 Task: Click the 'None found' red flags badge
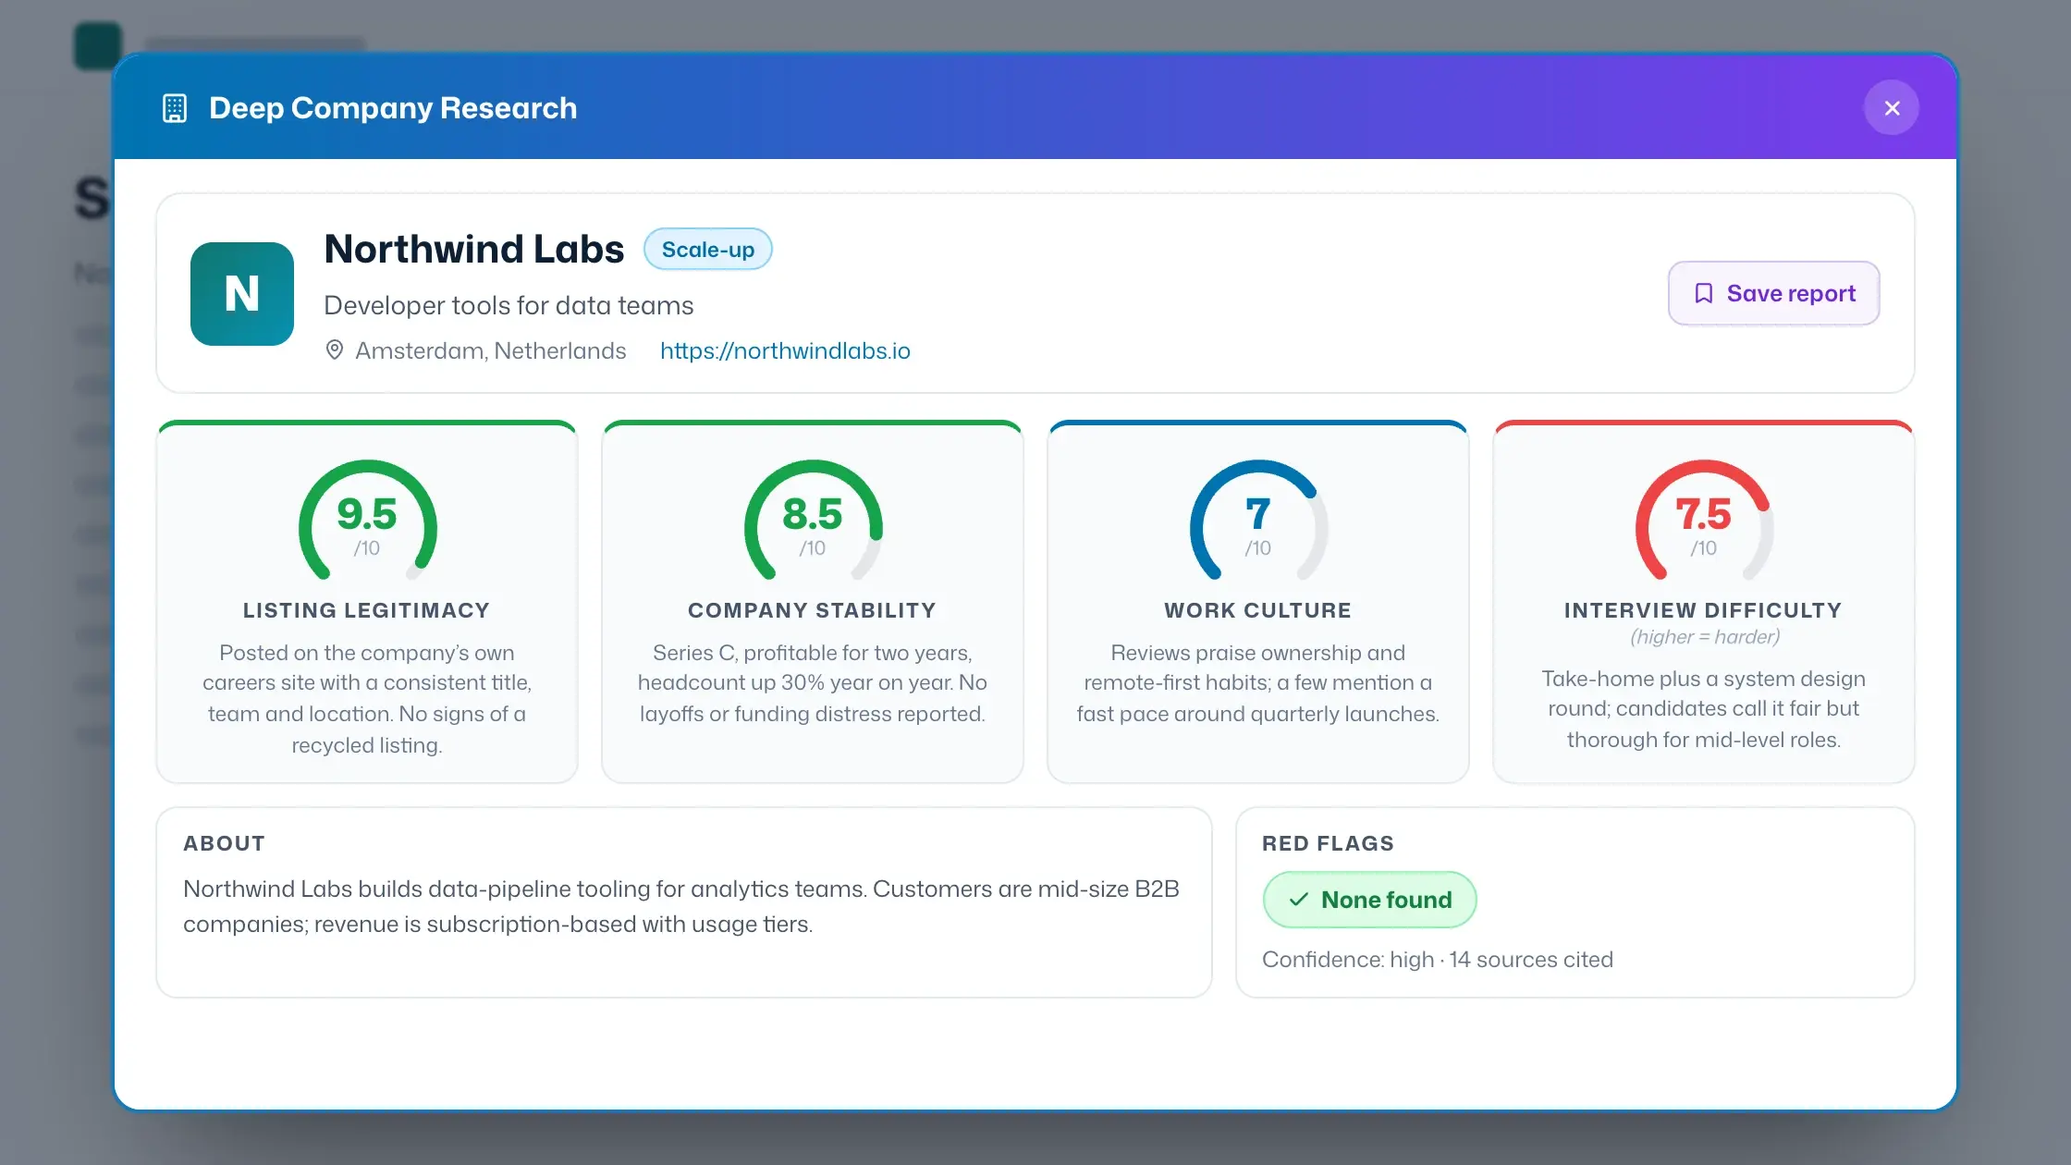point(1370,900)
